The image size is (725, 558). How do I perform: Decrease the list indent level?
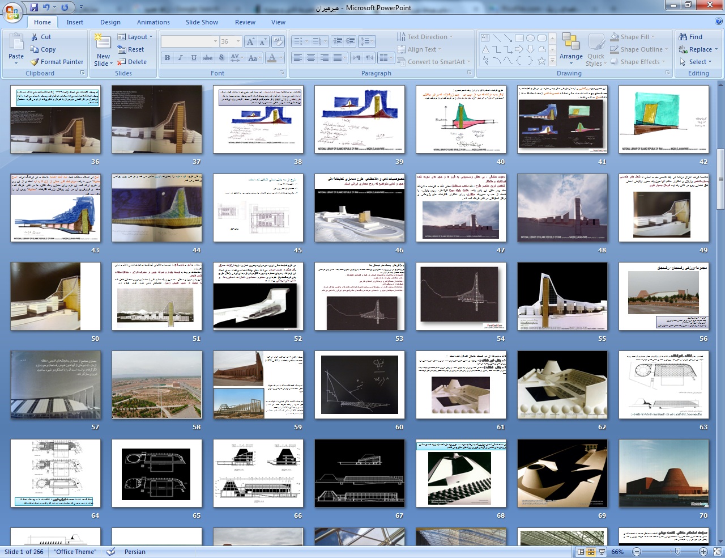coord(338,41)
